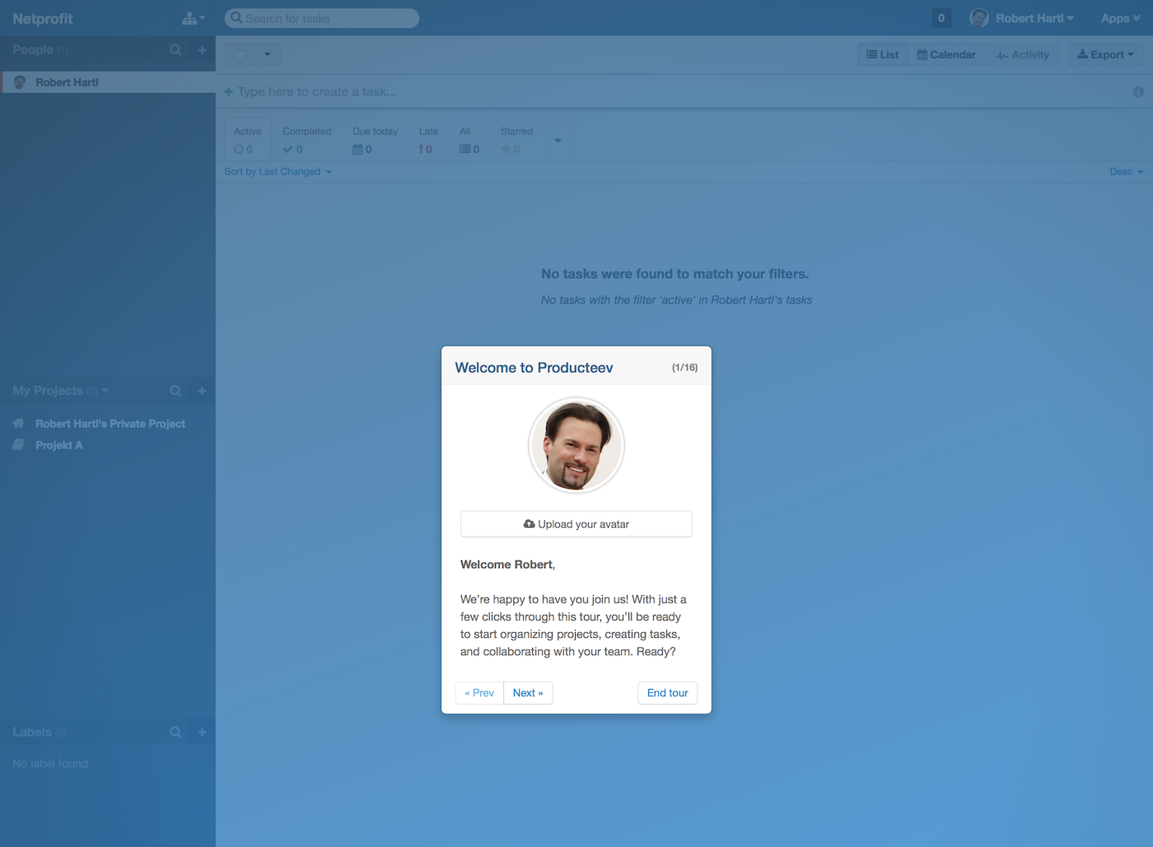Click the Type here to create a task field

click(x=675, y=91)
